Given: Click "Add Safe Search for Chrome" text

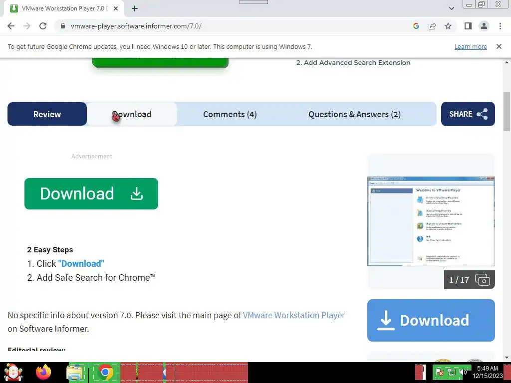Looking at the screenshot, I should click(96, 277).
